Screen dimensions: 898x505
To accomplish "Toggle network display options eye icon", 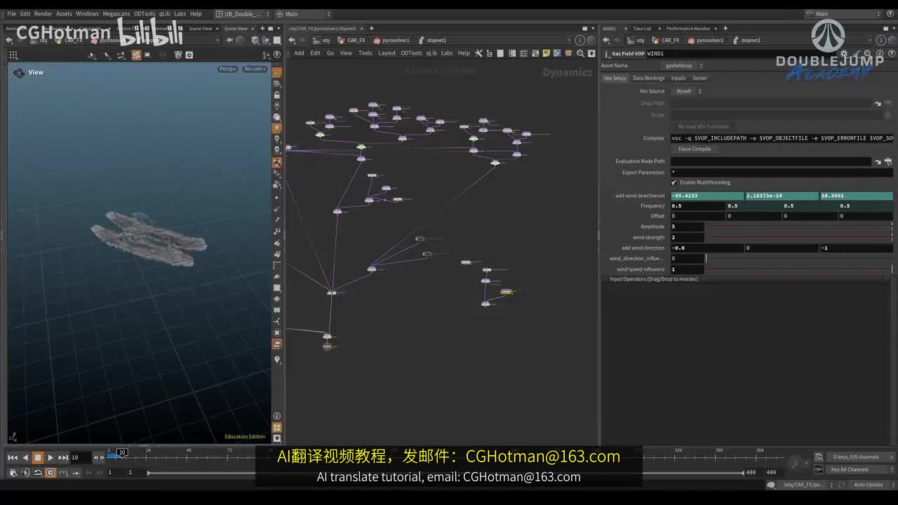I will (x=591, y=53).
